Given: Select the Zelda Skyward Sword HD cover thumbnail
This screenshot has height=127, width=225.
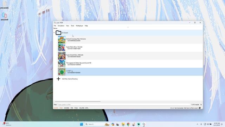Looking at the screenshot, I should pos(62,64).
